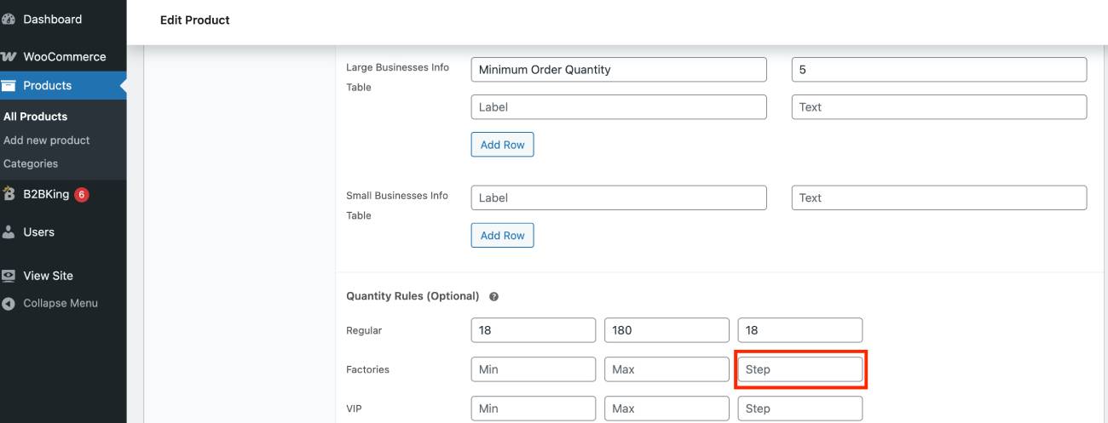The height and width of the screenshot is (423, 1108).
Task: Click the Quantity Rules (Optional) label
Action: 413,296
